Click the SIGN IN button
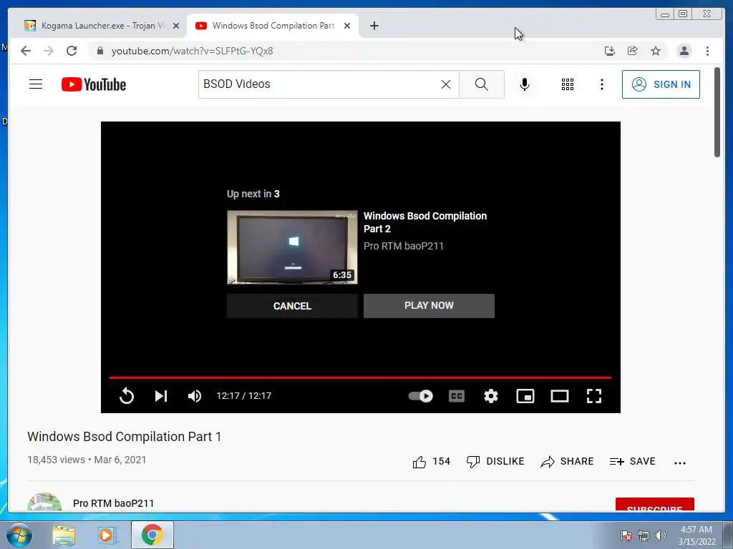 pos(661,84)
